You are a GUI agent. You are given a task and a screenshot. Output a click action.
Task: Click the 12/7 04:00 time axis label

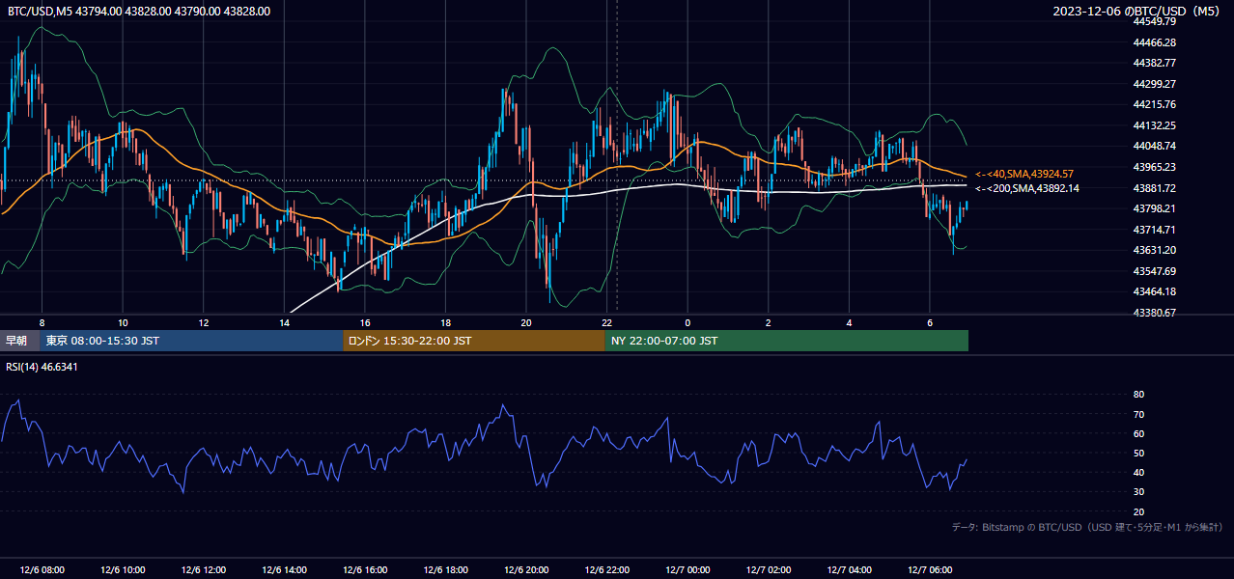[x=849, y=570]
